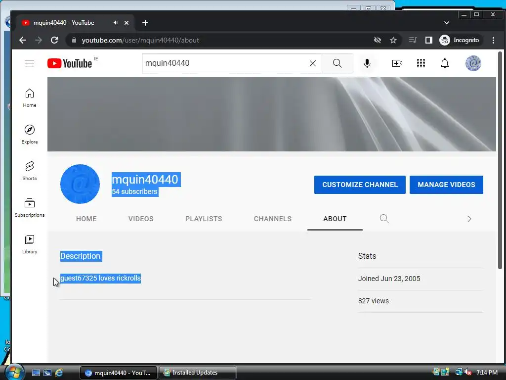The width and height of the screenshot is (506, 380).
Task: Click Switch between windows in quick launch
Action: tap(47, 373)
